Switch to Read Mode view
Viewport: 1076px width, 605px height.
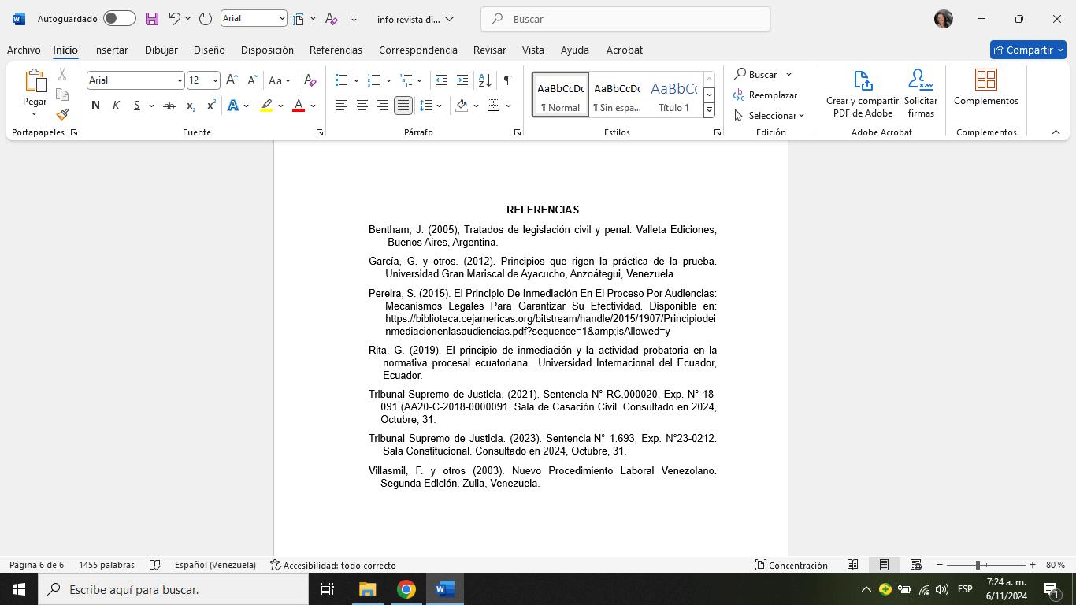click(x=852, y=565)
